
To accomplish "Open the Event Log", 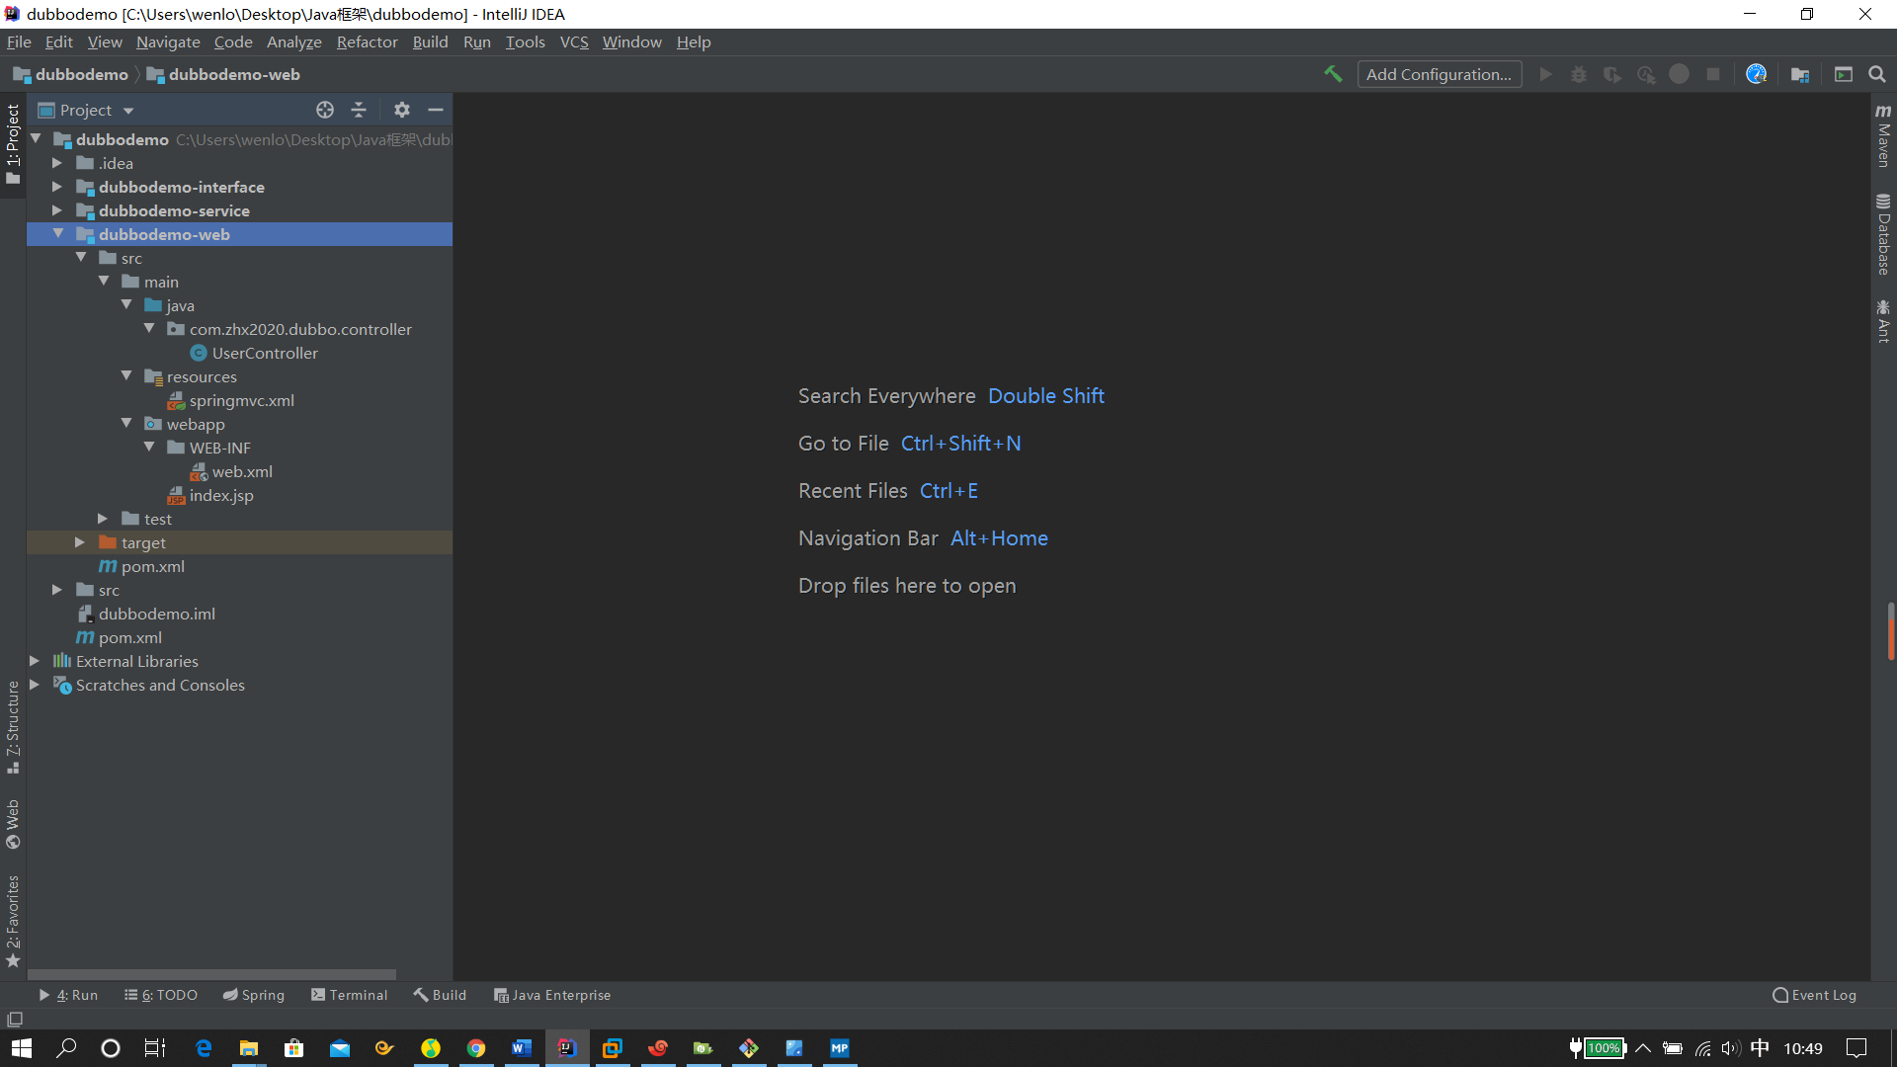I will click(1815, 995).
